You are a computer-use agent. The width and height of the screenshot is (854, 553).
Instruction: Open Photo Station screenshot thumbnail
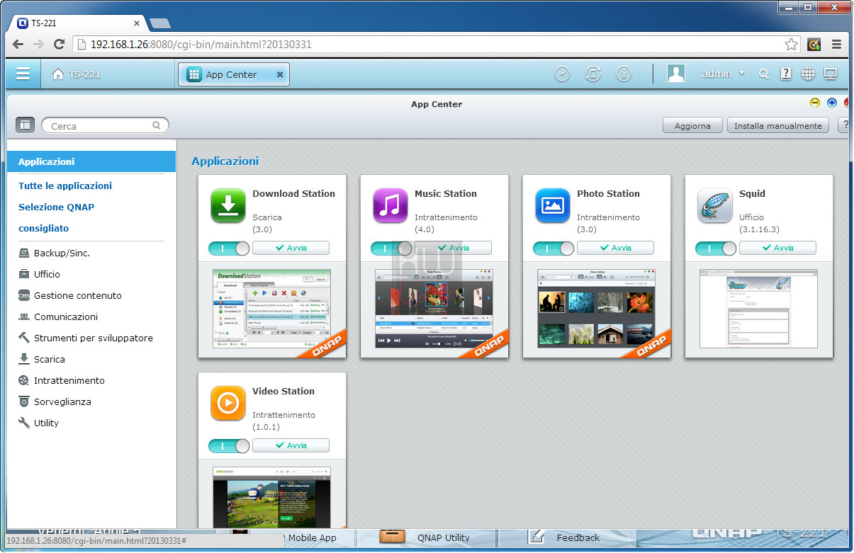coord(596,309)
